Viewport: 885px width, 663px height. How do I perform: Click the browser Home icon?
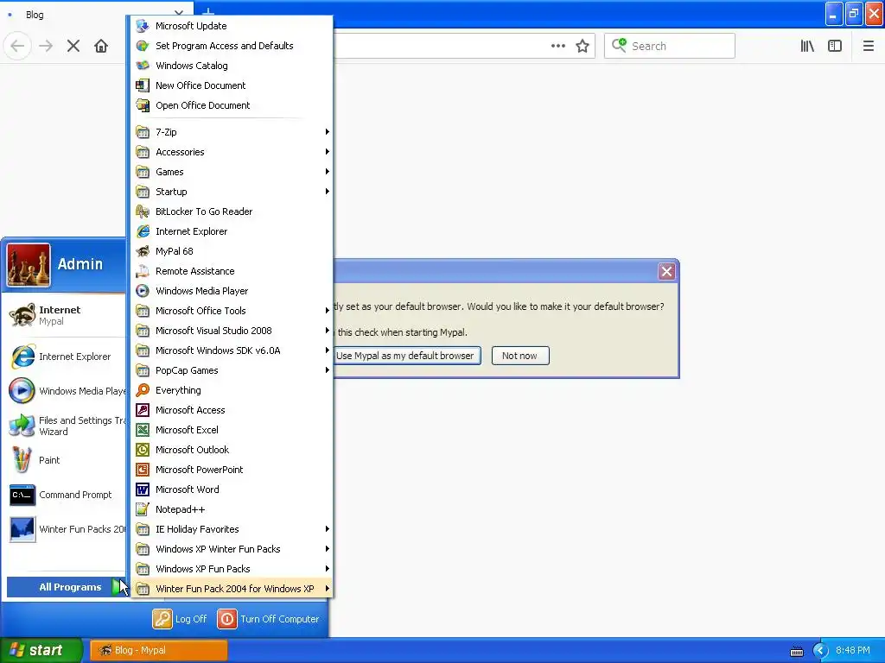tap(101, 47)
